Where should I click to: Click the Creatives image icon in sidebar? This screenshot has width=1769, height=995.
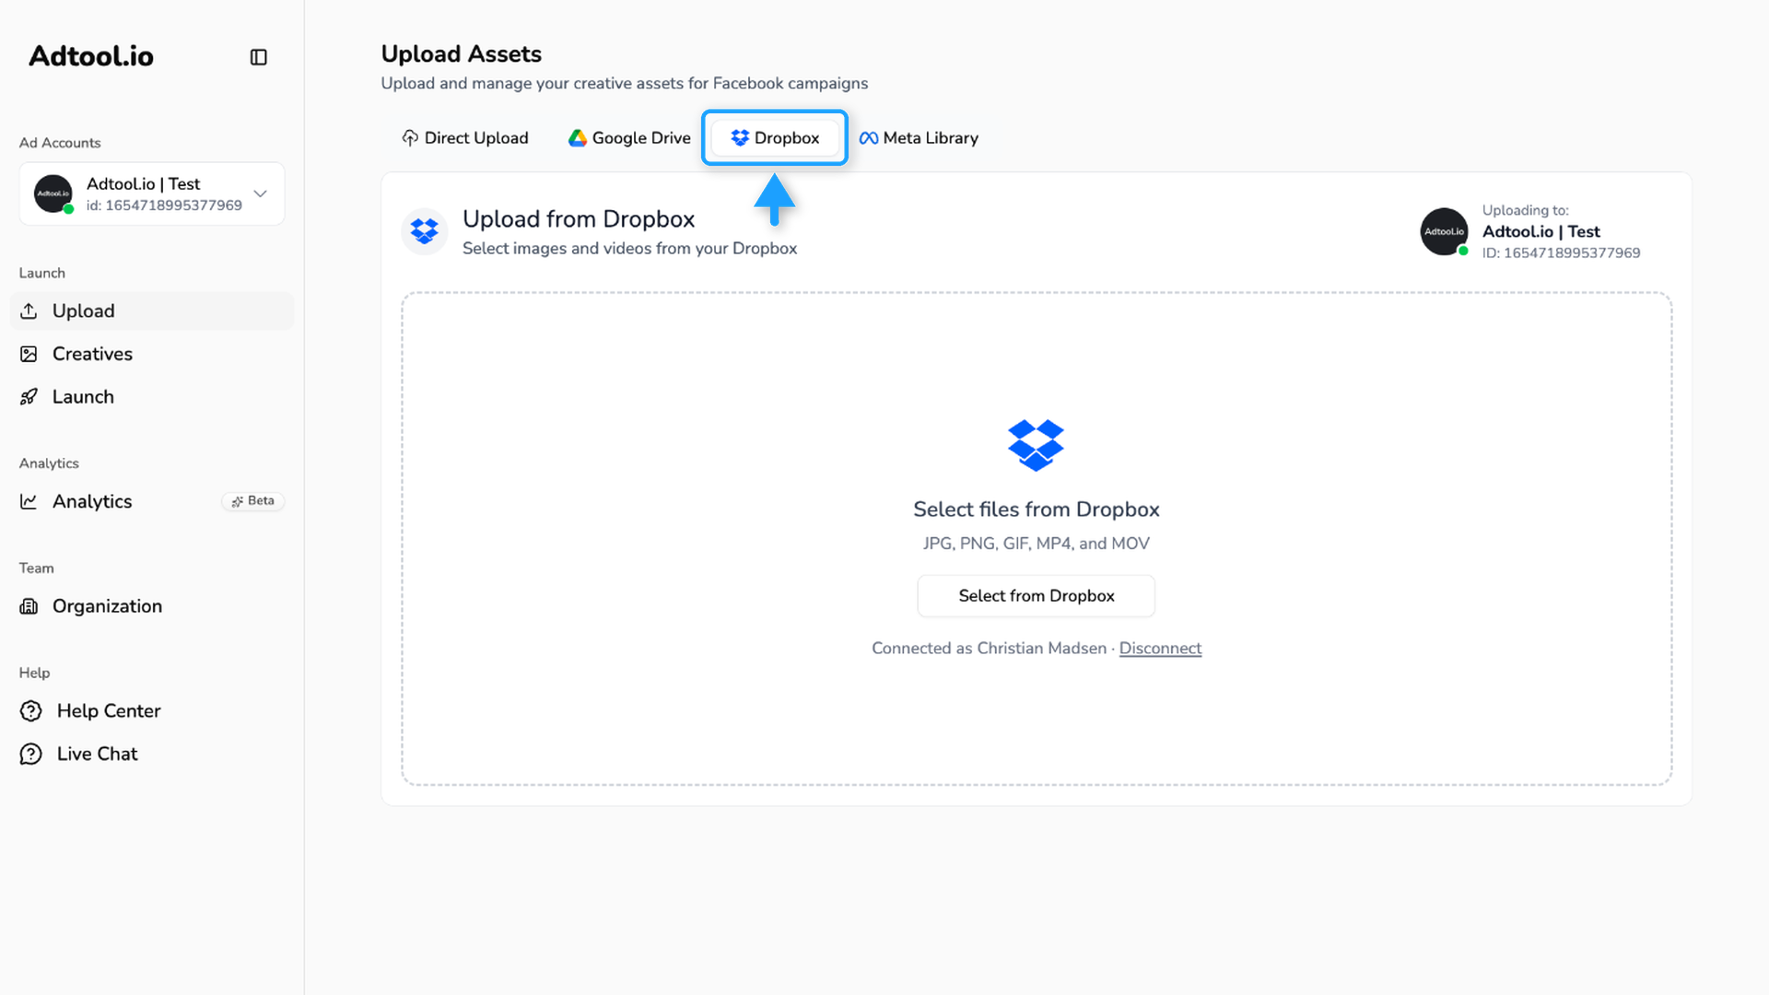[x=29, y=354]
